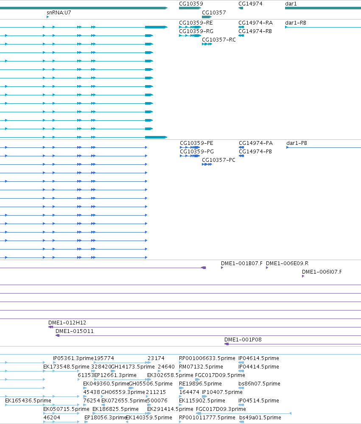The width and height of the screenshot is (361, 424).
Task: Click the GH14173.5prime EST label
Action: pyautogui.click(x=133, y=367)
